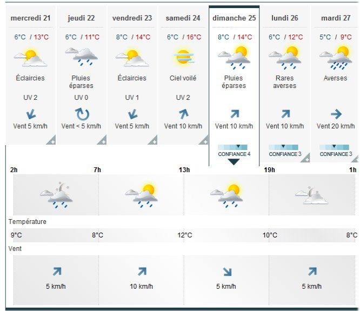
Task: Click '6°C / 16°C' temperatures for samedi
Action: click(x=184, y=37)
